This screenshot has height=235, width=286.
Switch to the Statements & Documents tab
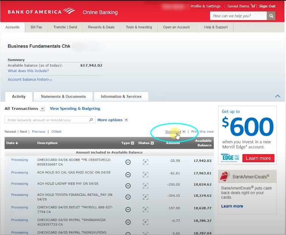tap(63, 97)
